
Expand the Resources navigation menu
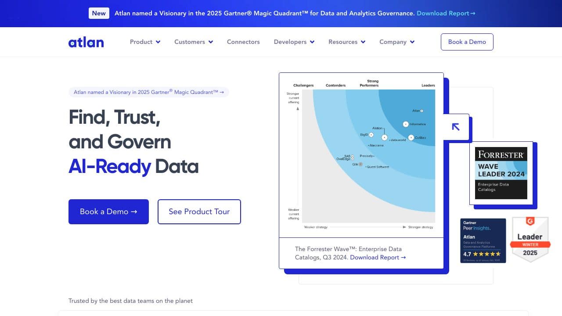coord(347,42)
